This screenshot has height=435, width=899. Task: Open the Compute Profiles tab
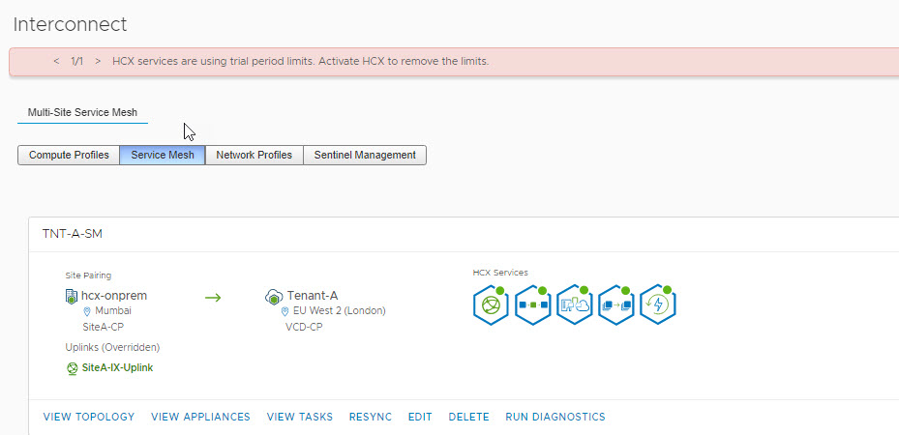pos(69,155)
